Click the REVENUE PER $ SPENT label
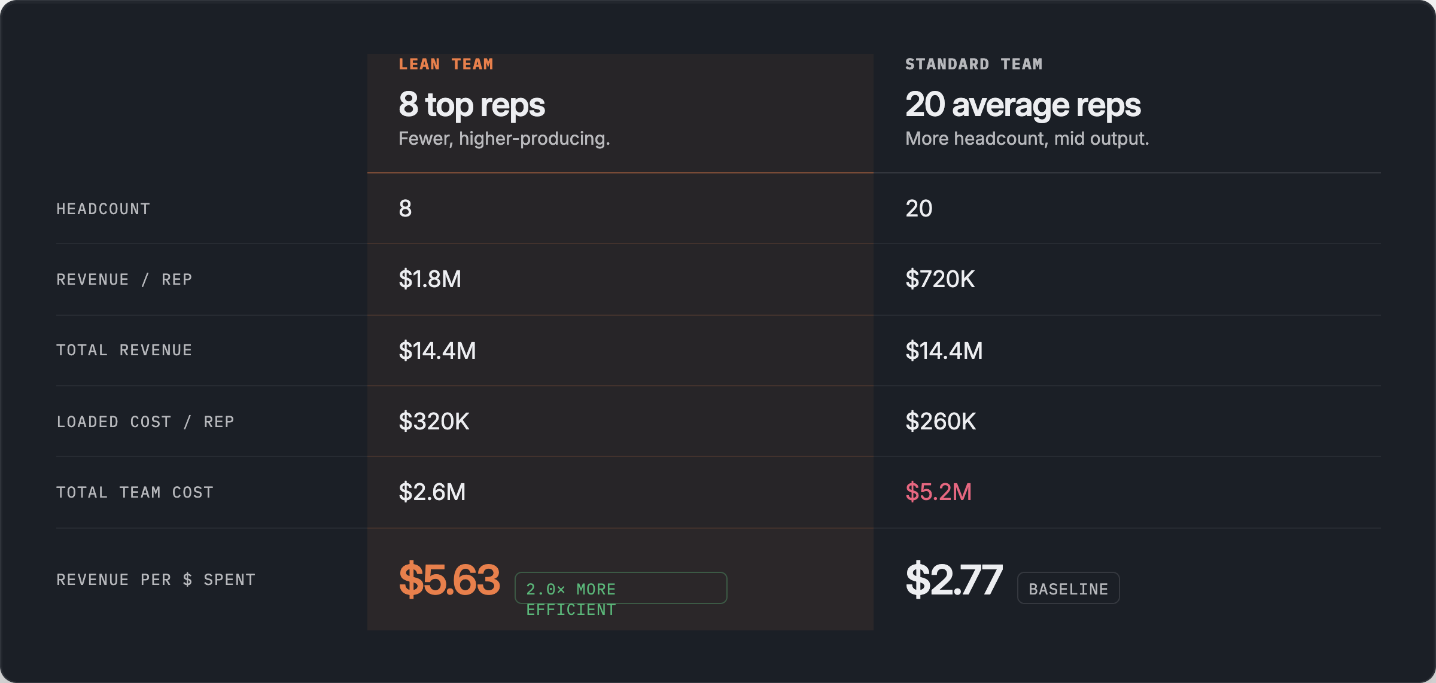 tap(156, 580)
